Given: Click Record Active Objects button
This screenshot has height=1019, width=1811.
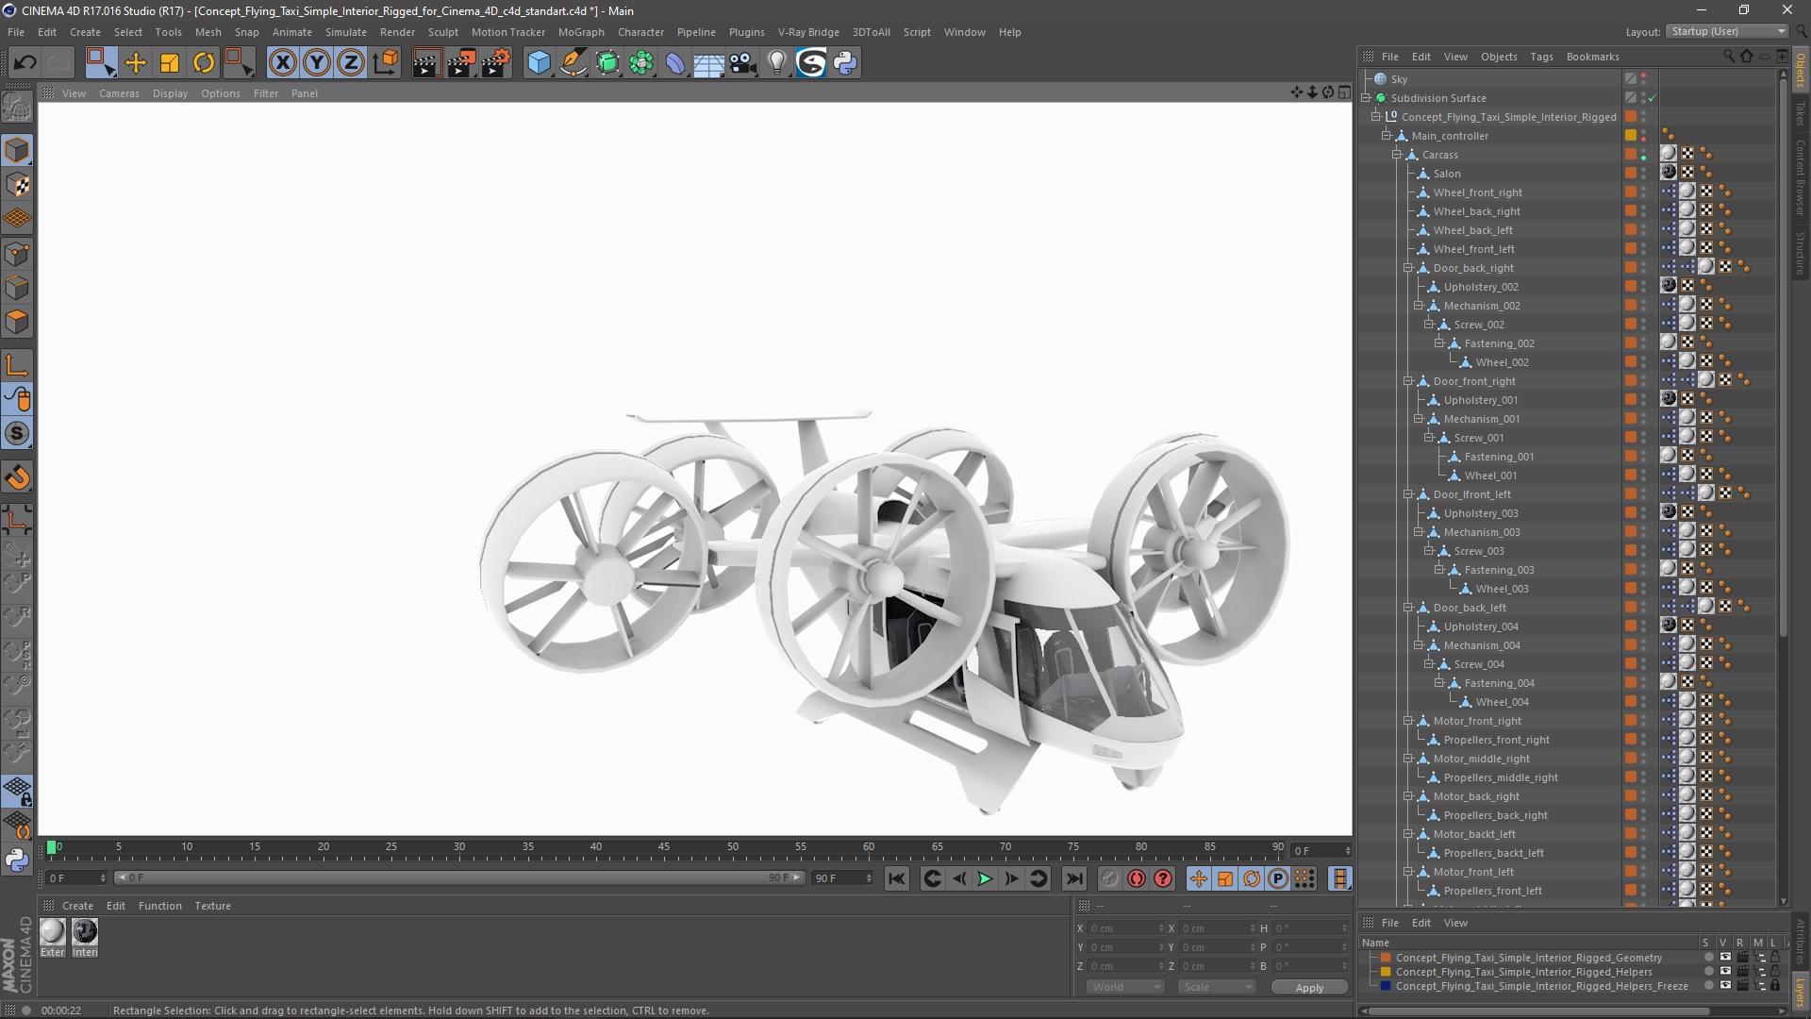Looking at the screenshot, I should pyautogui.click(x=1110, y=878).
